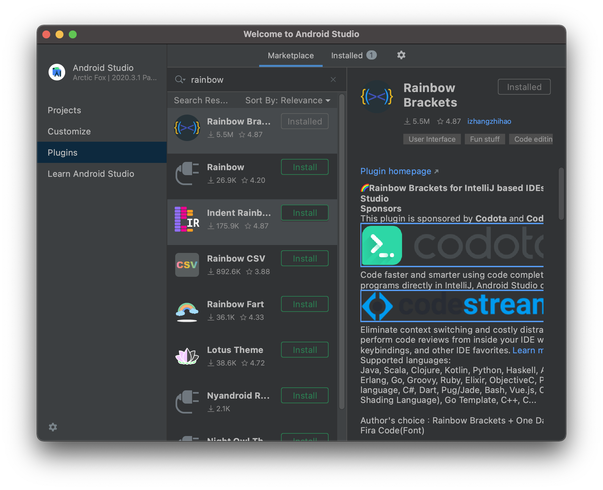Open Learn Android Studio section

click(x=102, y=174)
